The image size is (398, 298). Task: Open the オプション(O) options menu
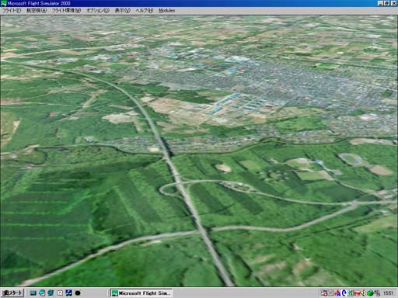tap(98, 10)
